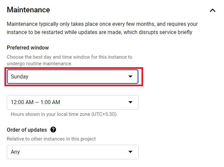The height and width of the screenshot is (167, 224).
Task: Open the 12:00 AM – 1:00 AM dropdown
Action: point(72,102)
